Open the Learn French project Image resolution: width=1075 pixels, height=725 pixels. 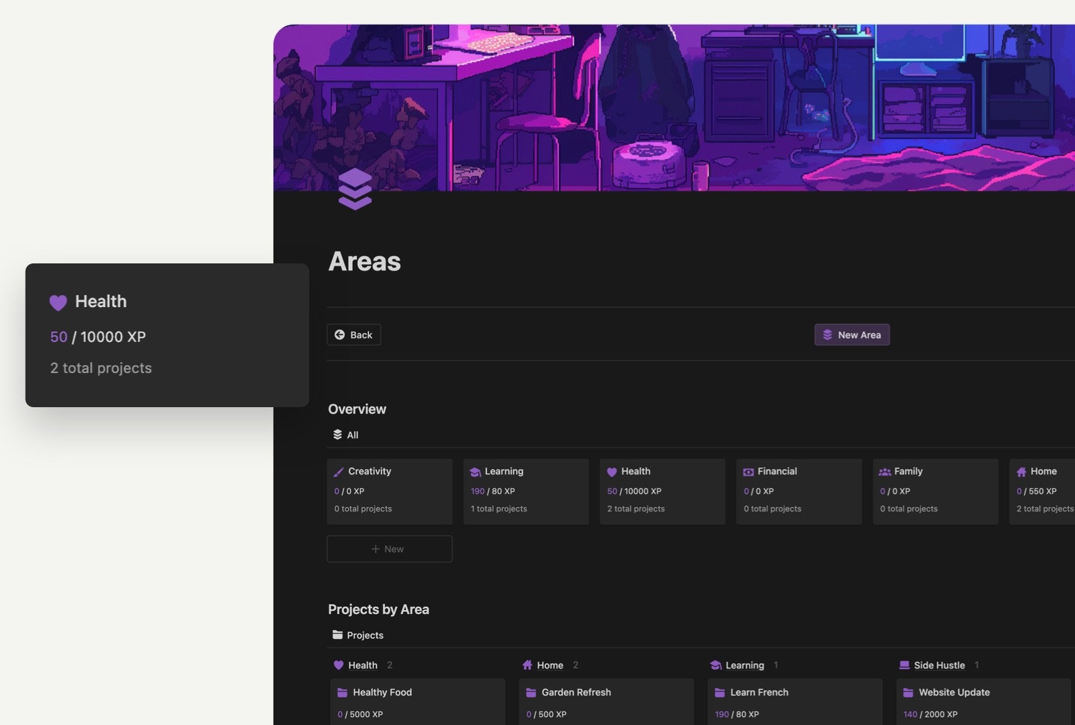(x=759, y=692)
